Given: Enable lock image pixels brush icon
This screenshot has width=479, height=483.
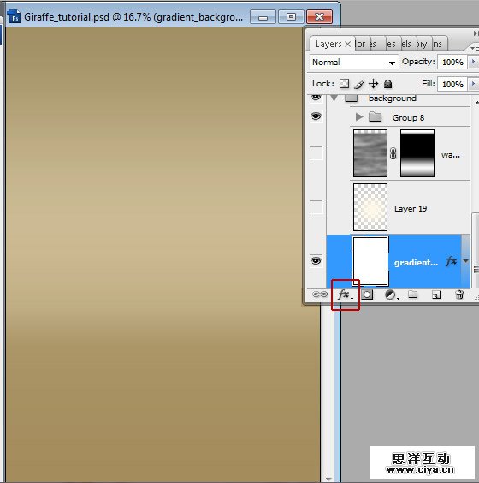Looking at the screenshot, I should tap(359, 84).
